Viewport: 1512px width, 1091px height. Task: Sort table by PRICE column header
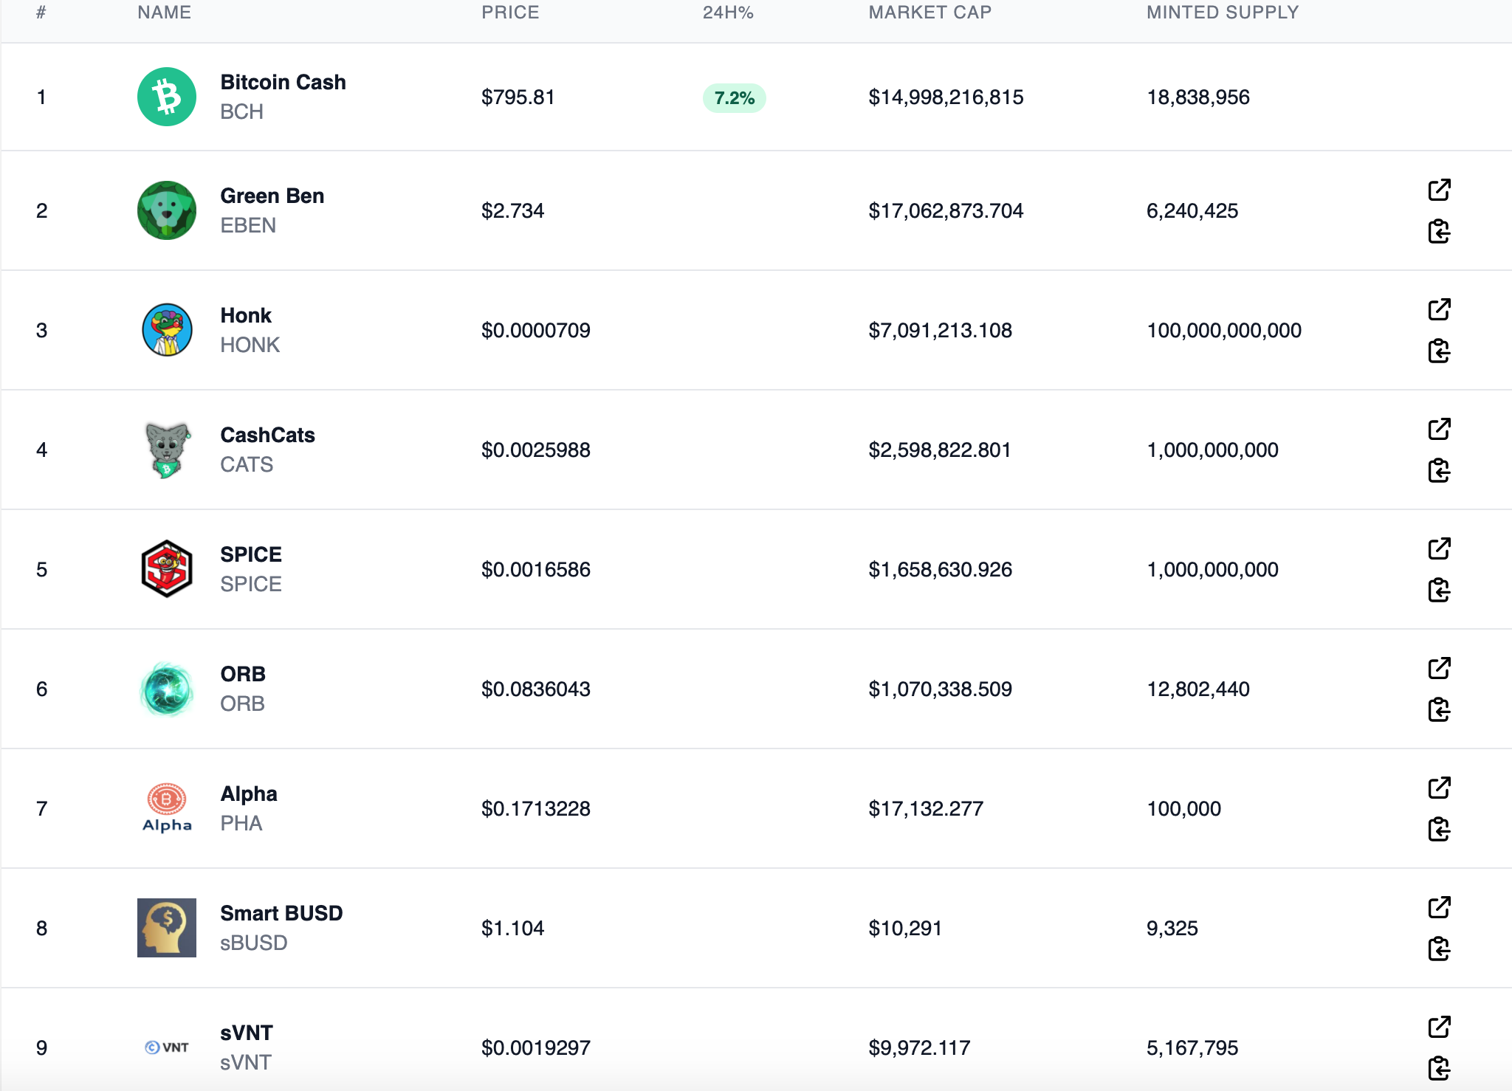[510, 13]
